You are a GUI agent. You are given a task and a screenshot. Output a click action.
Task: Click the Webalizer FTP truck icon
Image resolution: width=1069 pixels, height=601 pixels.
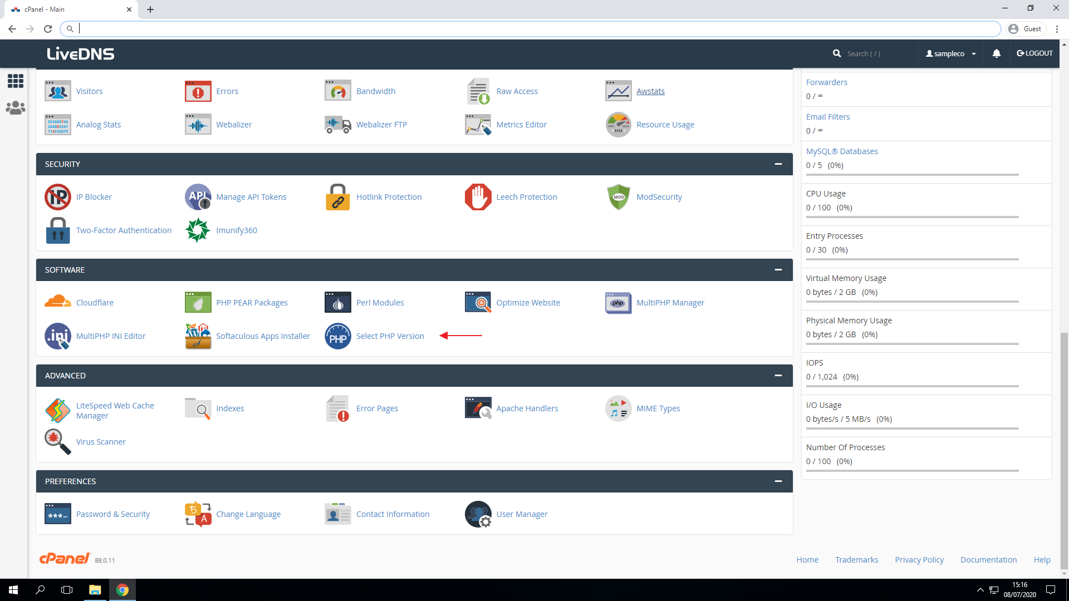point(338,125)
